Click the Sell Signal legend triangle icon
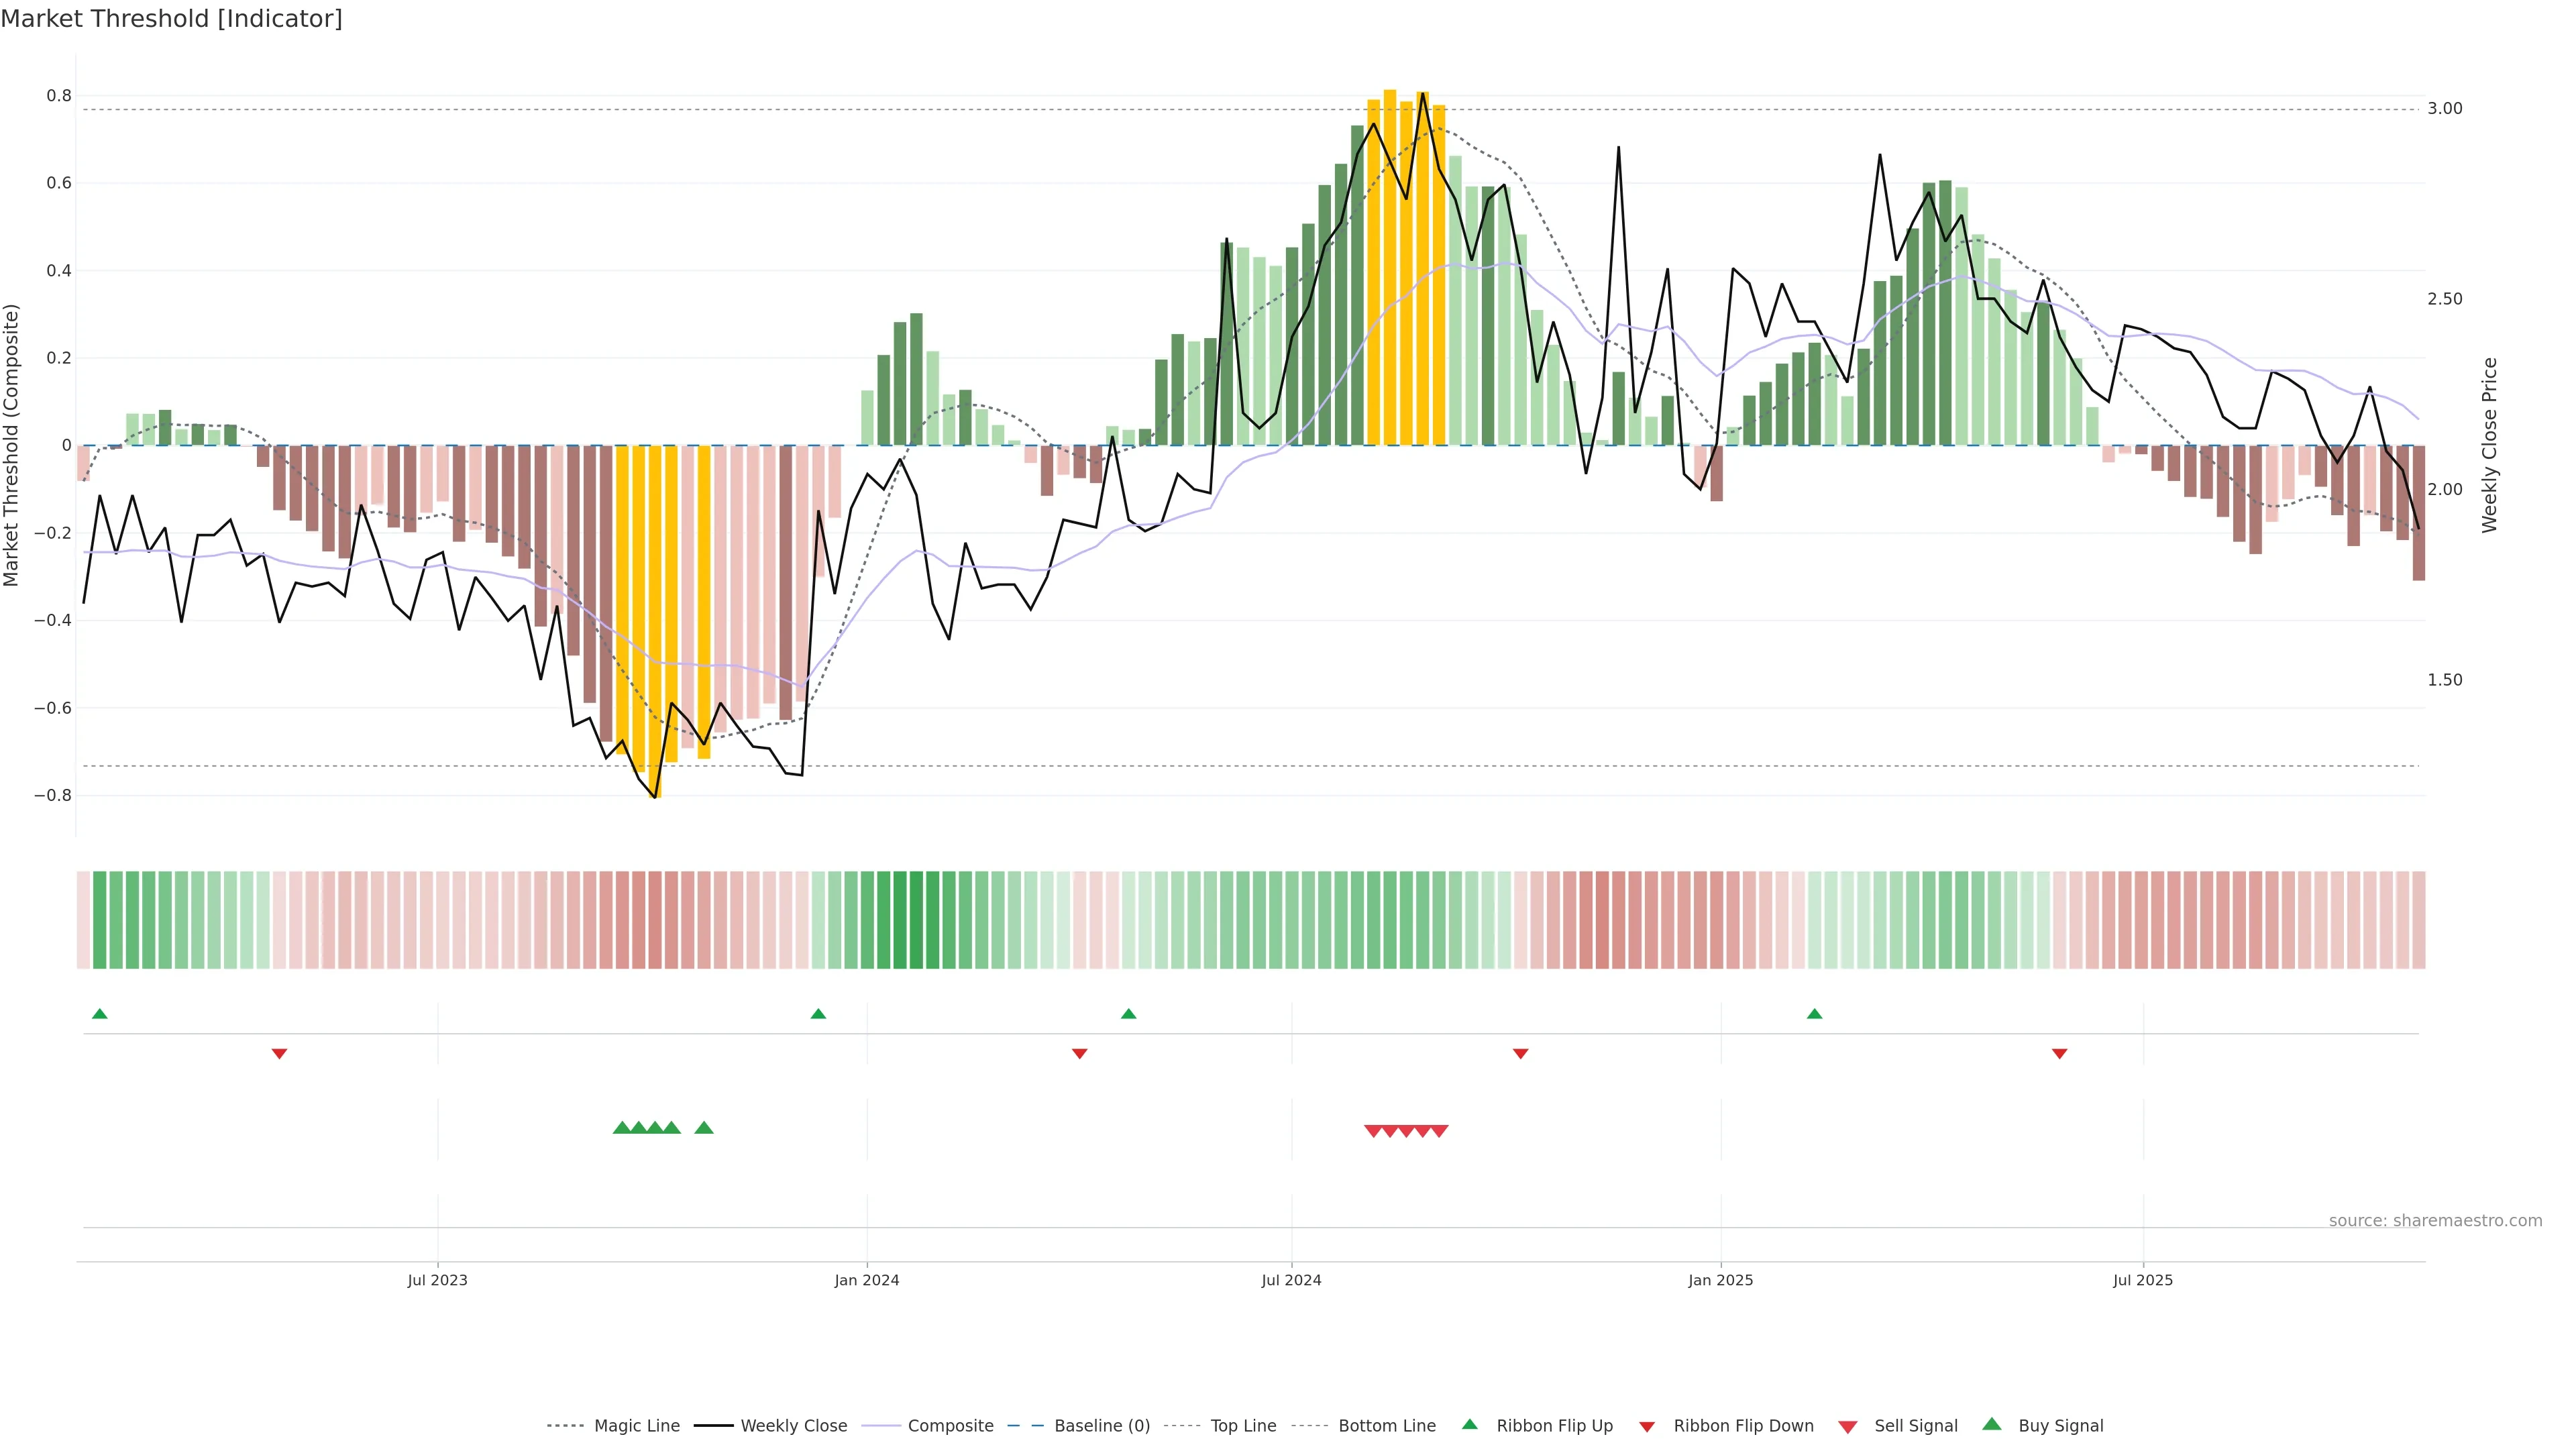Image resolution: width=2576 pixels, height=1449 pixels. [x=1847, y=1426]
